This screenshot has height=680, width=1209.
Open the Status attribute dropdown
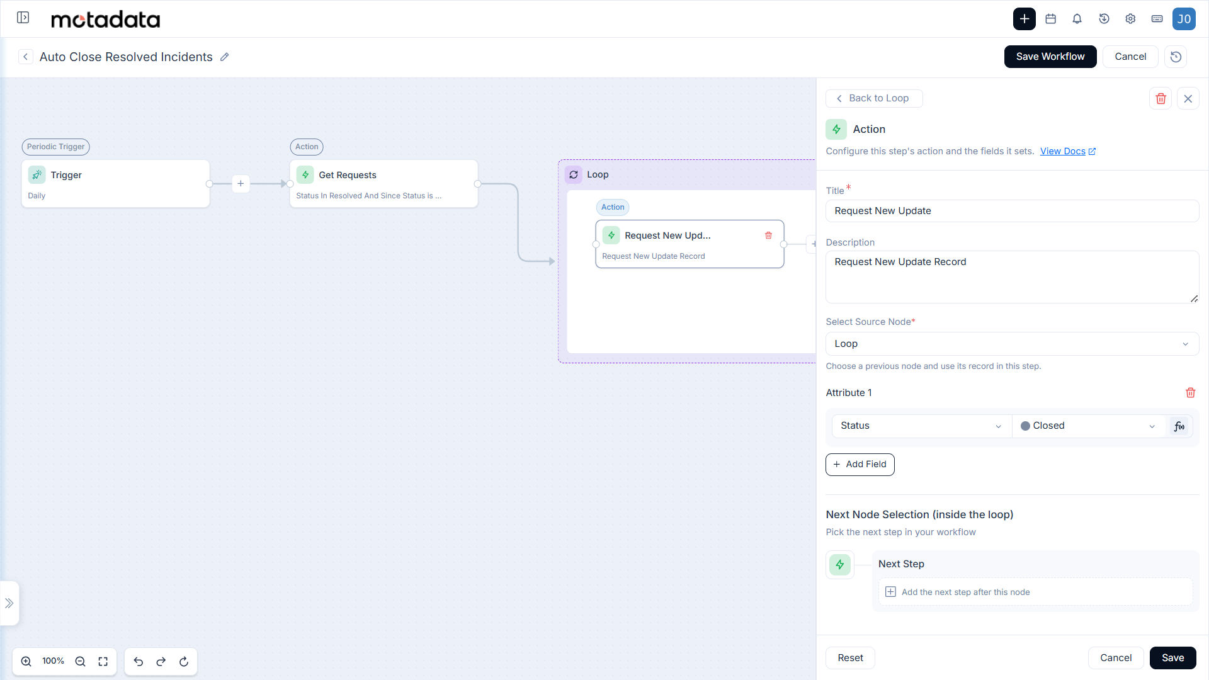tap(921, 426)
